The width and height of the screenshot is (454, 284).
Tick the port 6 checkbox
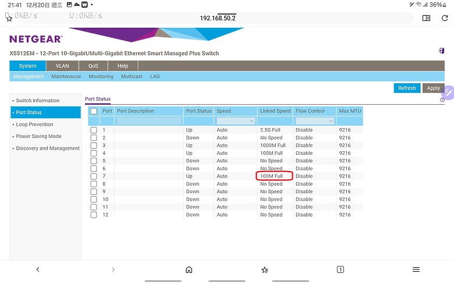click(94, 169)
